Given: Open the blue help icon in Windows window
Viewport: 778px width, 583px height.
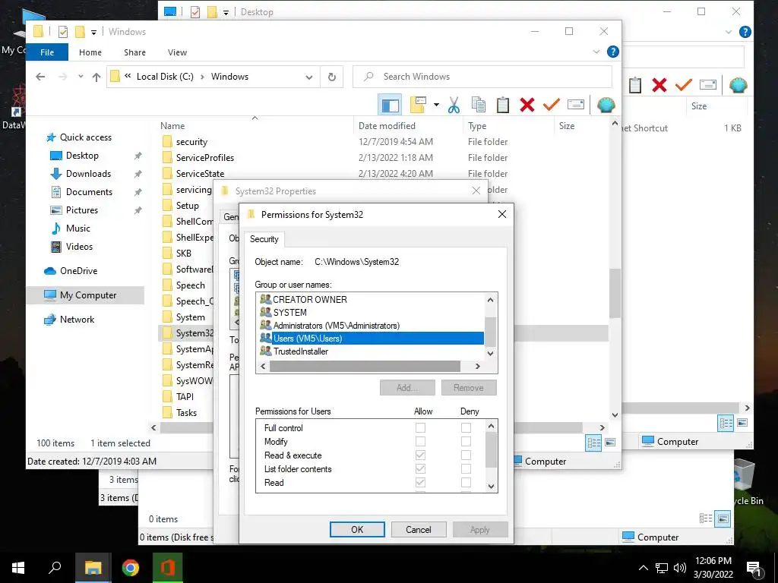Looking at the screenshot, I should pos(613,52).
